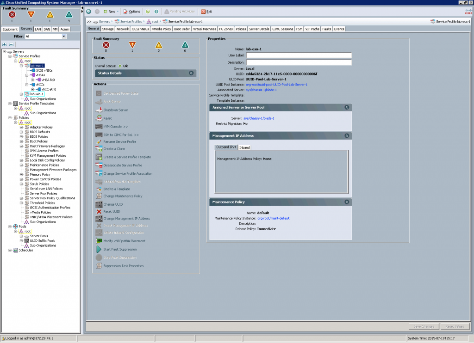474x343 pixels.
Task: Click Bind to a Template
Action: pos(116,189)
